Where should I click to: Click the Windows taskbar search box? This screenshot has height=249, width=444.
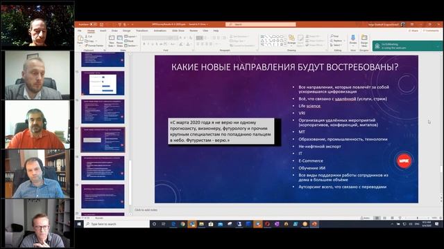tap(117, 224)
